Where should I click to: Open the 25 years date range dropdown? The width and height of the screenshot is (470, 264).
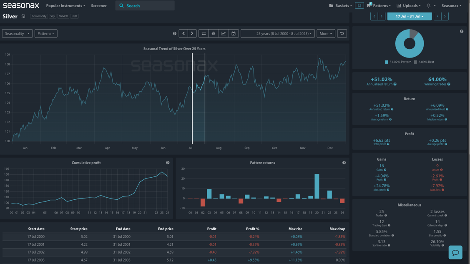pos(278,33)
